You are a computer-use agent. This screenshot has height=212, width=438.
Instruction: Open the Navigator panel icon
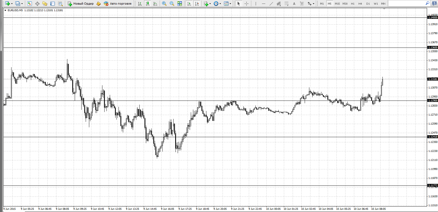pyautogui.click(x=45, y=4)
